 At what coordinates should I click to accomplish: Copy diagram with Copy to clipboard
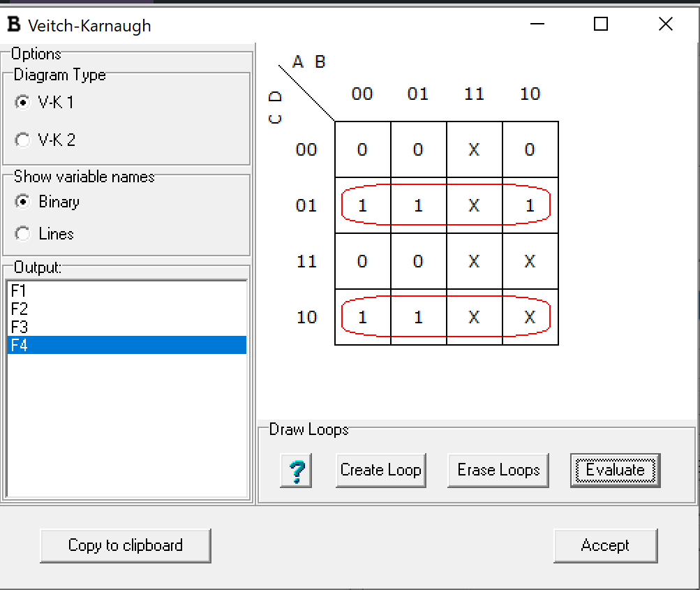[x=126, y=545]
